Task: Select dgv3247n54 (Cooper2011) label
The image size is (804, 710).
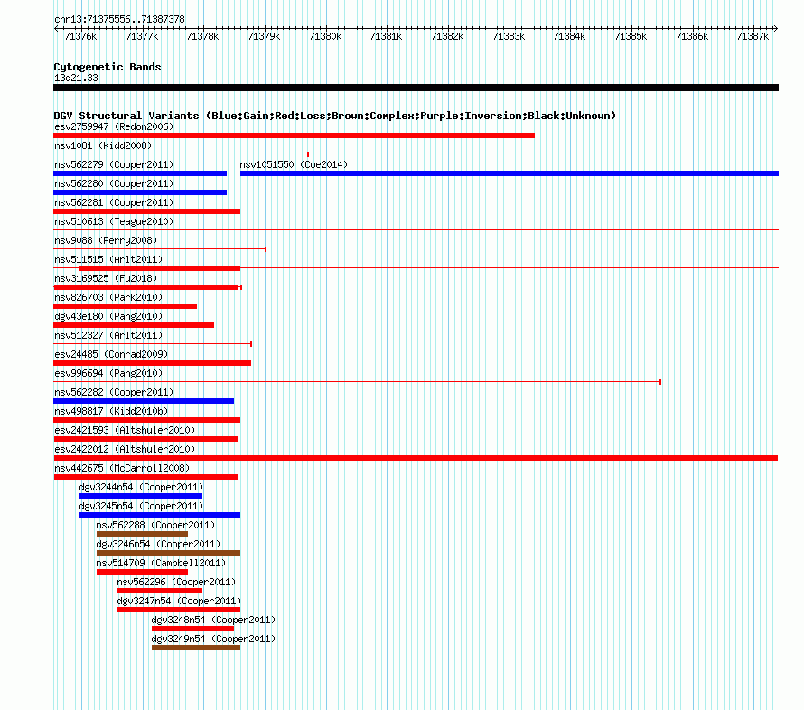Action: click(x=179, y=601)
